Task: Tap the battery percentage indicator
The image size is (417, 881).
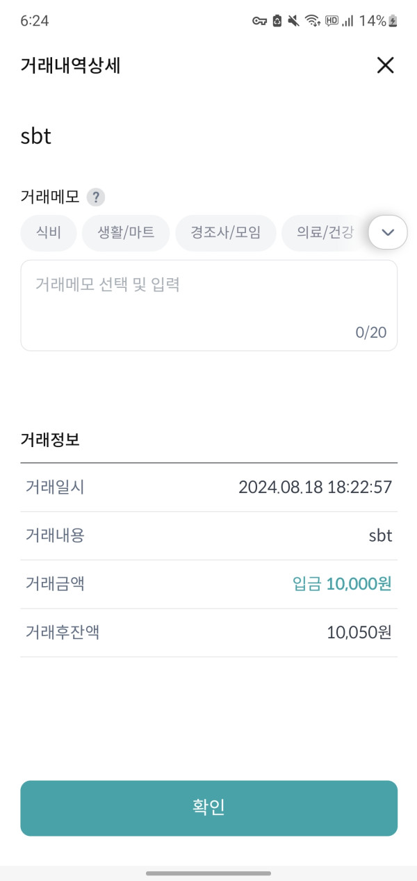Action: [x=373, y=21]
